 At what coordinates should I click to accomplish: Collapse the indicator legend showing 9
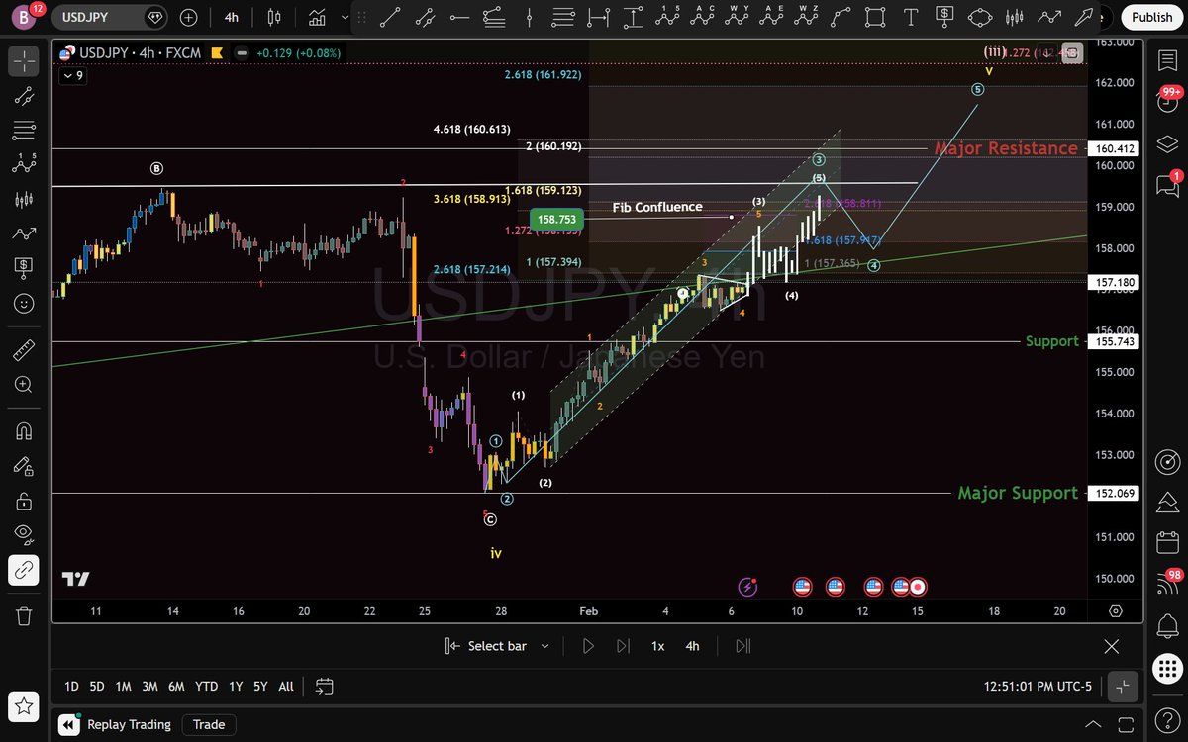point(73,75)
